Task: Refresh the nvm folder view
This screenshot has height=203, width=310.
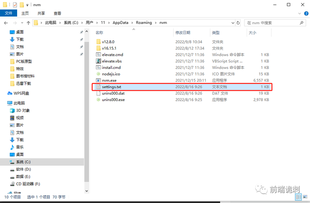Action: (x=238, y=23)
